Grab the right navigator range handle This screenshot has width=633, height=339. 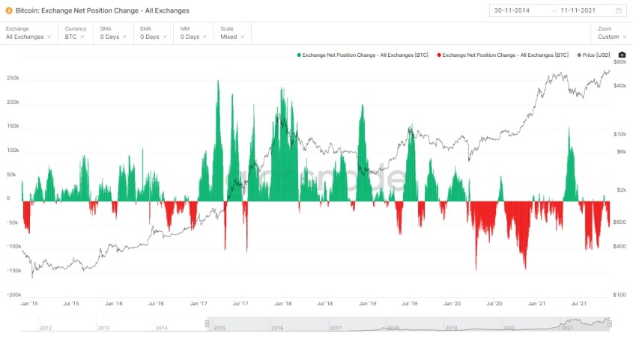click(610, 324)
